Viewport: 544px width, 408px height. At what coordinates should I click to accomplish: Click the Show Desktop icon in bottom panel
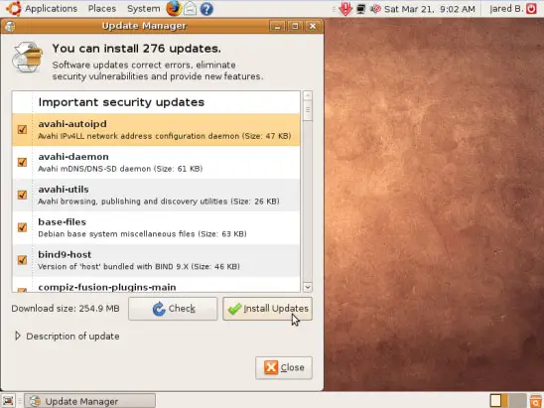pos(8,401)
